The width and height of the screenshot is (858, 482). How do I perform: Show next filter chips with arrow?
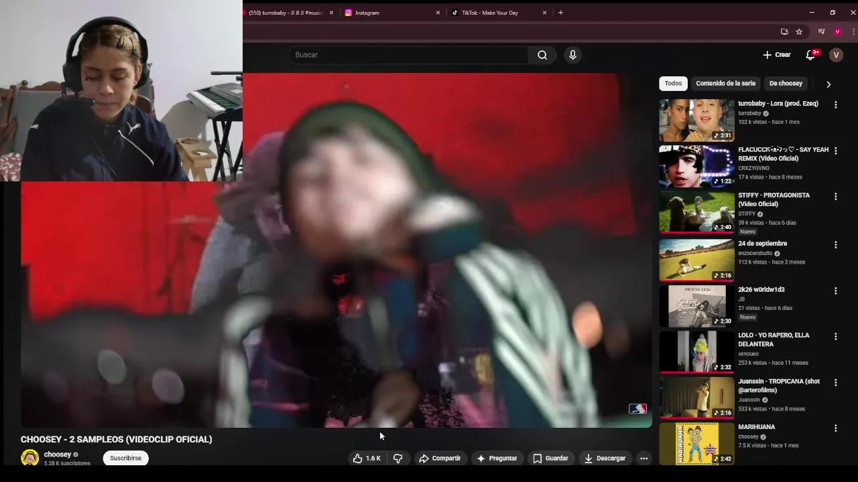point(829,84)
